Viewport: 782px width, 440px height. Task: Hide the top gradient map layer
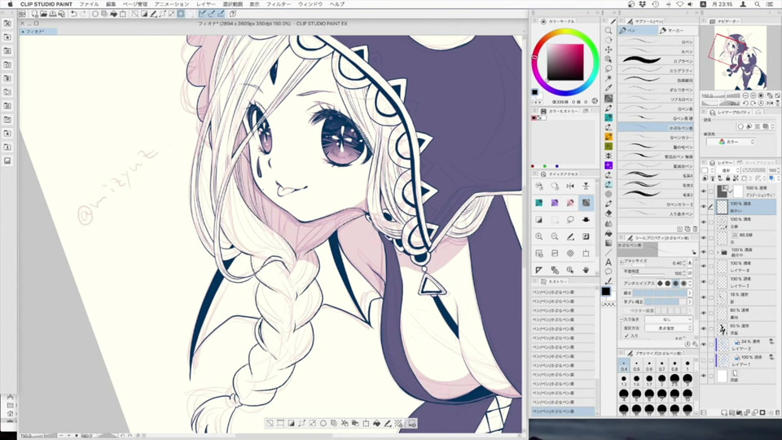[x=703, y=191]
